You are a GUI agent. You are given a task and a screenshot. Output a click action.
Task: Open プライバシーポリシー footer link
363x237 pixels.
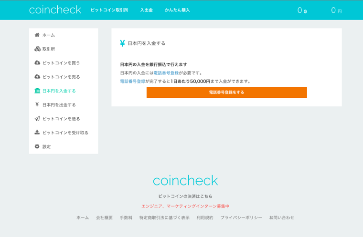[x=241, y=217]
